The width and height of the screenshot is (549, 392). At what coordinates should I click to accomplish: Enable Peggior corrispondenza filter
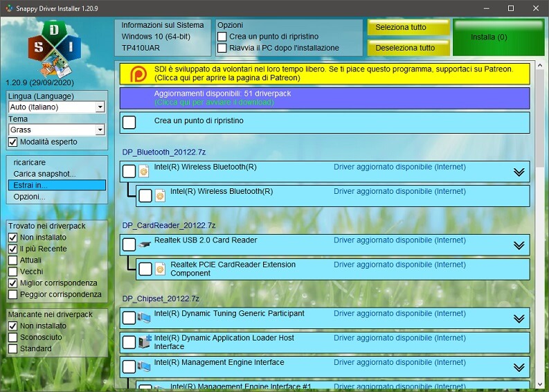12,294
